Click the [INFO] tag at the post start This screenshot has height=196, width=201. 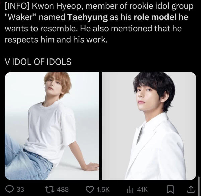(17, 6)
